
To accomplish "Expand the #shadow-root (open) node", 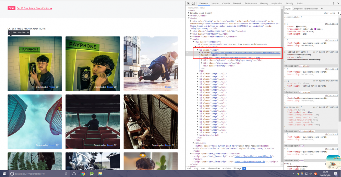I will [x=189, y=13].
